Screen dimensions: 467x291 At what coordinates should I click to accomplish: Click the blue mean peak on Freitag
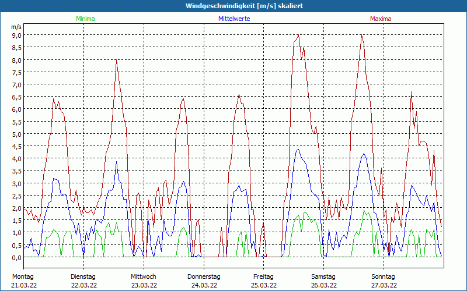(x=298, y=150)
